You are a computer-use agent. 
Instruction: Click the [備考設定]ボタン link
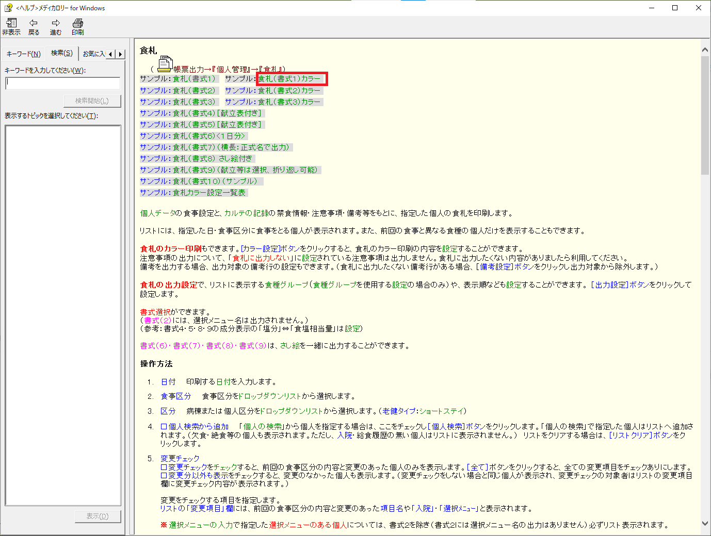click(x=505, y=266)
